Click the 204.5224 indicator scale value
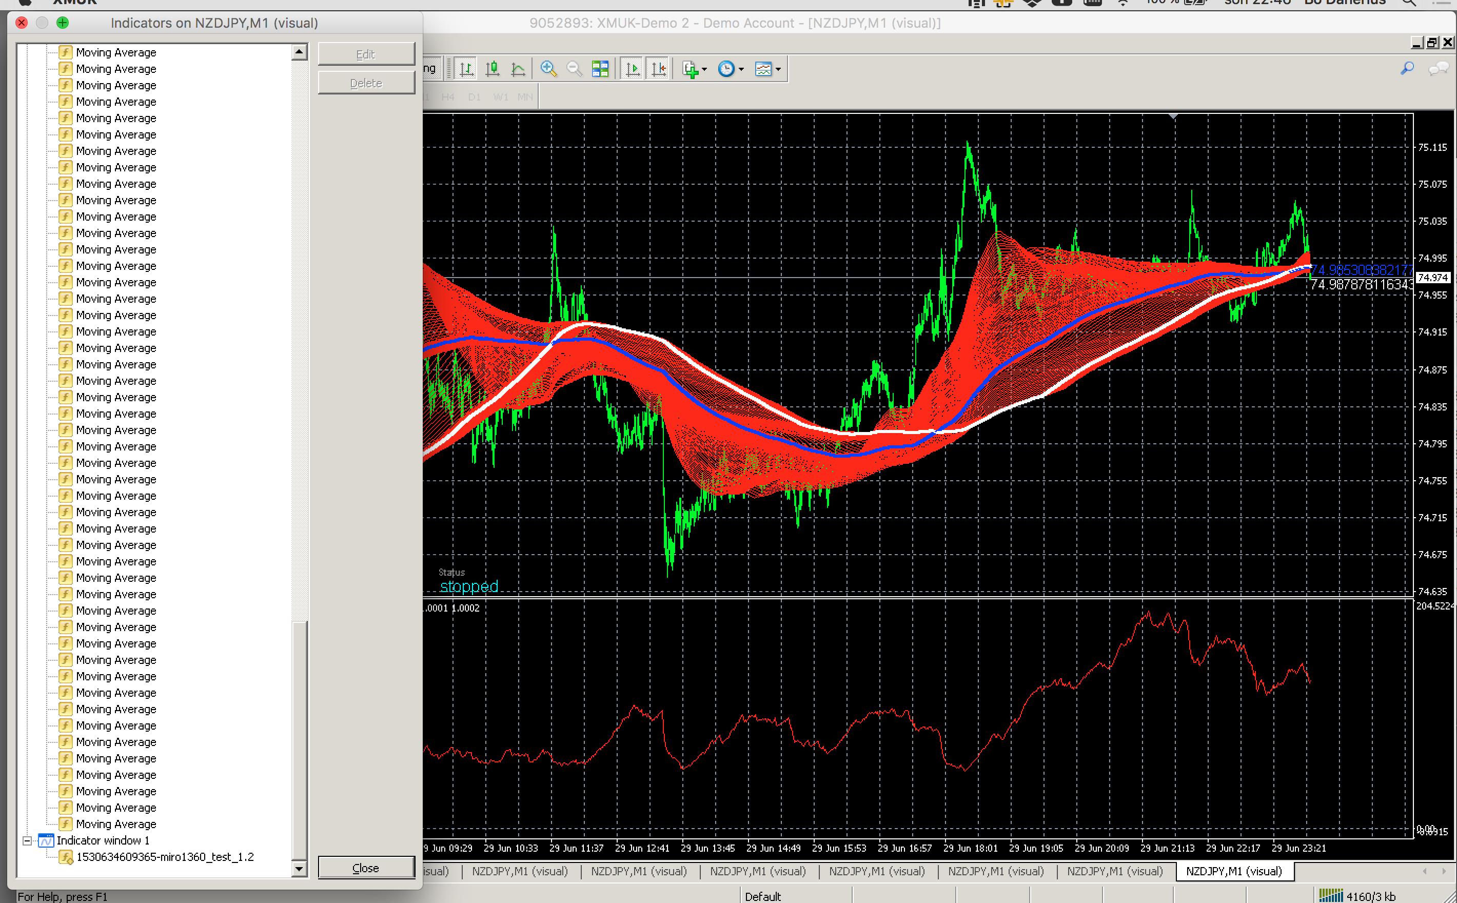Image resolution: width=1457 pixels, height=903 pixels. tap(1435, 606)
